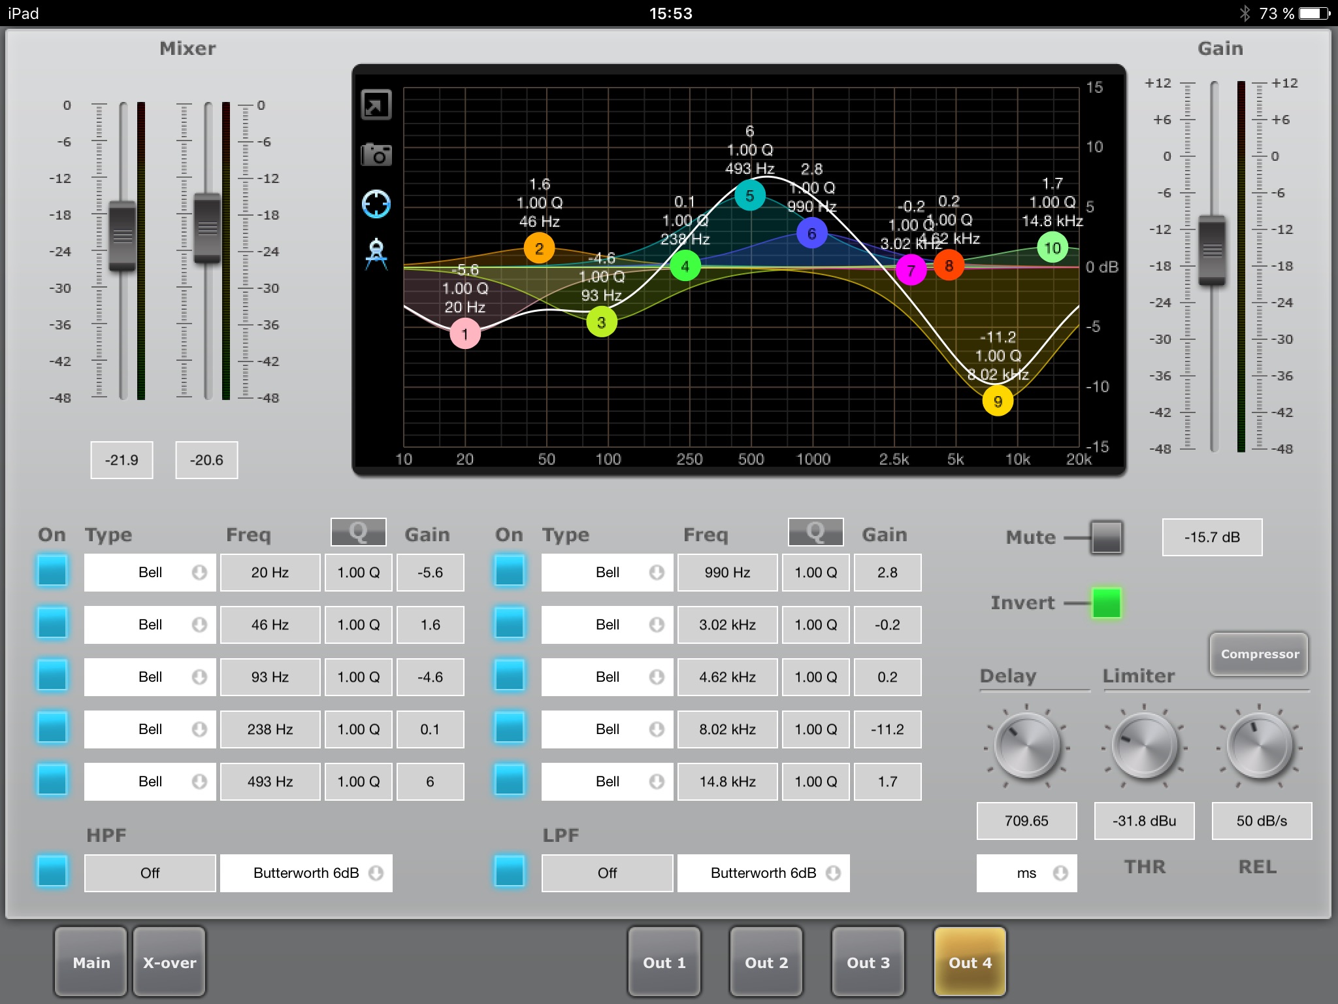Open the 20 Hz band Bell type dropdown
The width and height of the screenshot is (1338, 1004).
coord(150,573)
